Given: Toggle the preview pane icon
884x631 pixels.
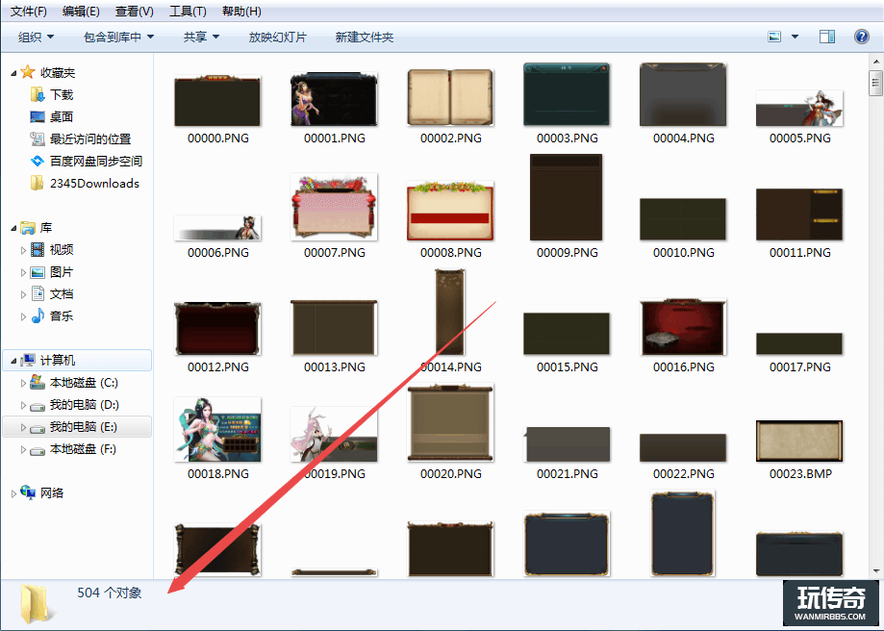Looking at the screenshot, I should point(827,37).
